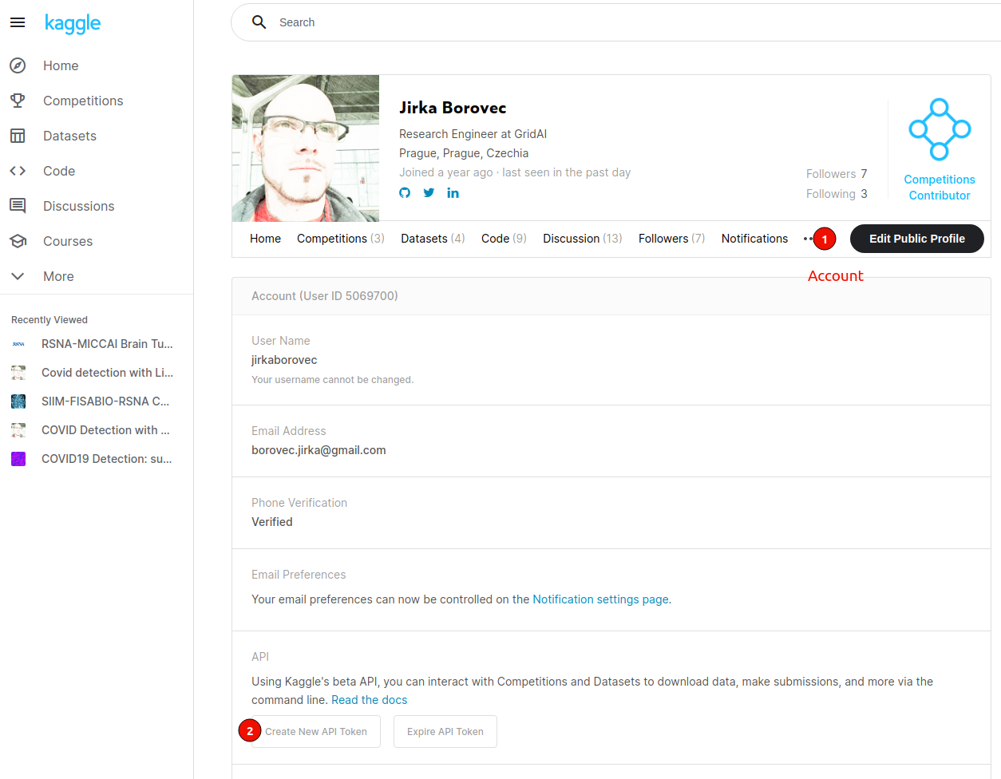Viewport: 1001px width, 779px height.
Task: Click username jirkaborovec text
Action: [284, 360]
